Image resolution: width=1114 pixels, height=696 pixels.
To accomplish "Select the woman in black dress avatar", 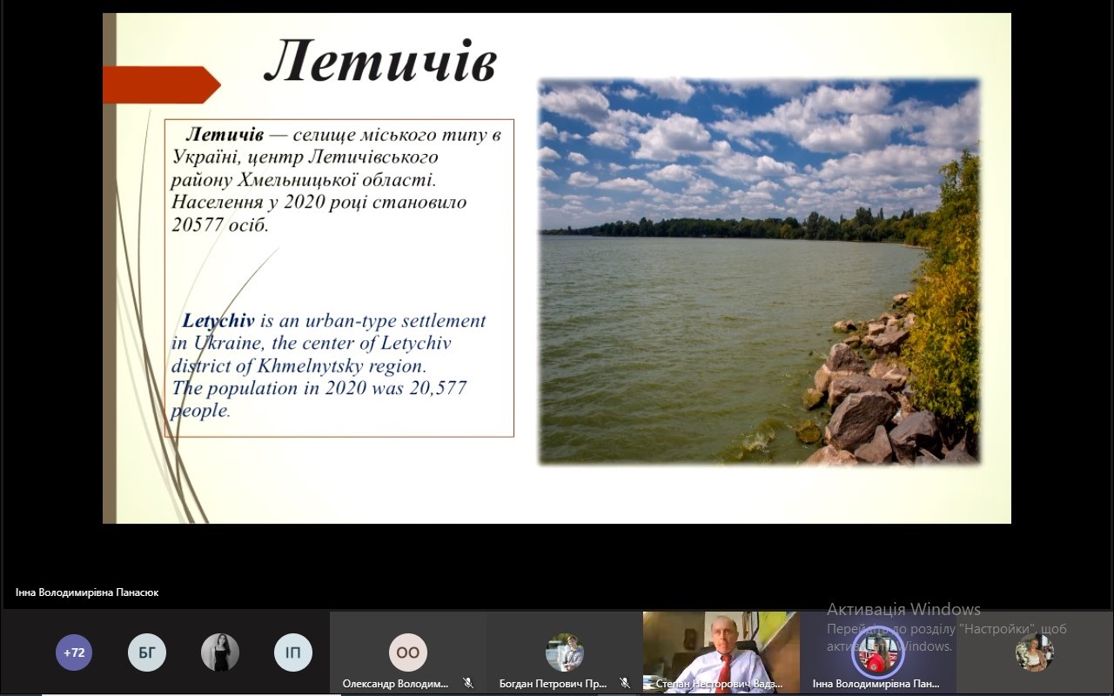I will (x=220, y=652).
